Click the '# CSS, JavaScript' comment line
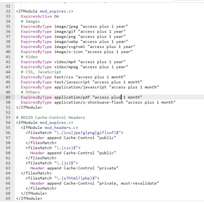This screenshot has width=204, height=204. [41, 72]
